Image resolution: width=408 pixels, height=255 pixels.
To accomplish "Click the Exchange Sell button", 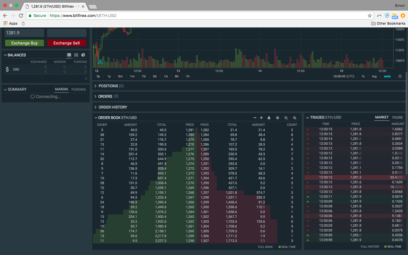I will [67, 43].
